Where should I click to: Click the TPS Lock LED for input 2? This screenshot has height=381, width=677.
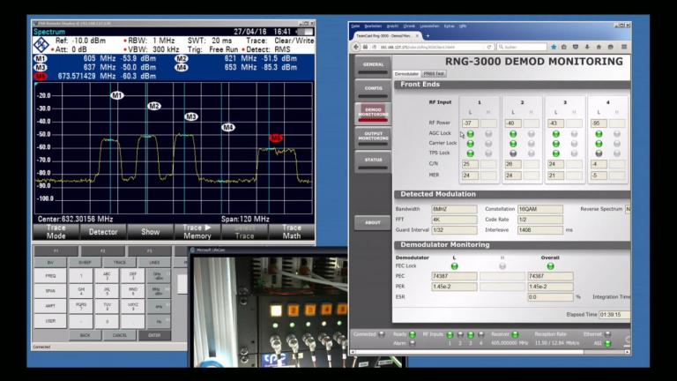tap(512, 153)
